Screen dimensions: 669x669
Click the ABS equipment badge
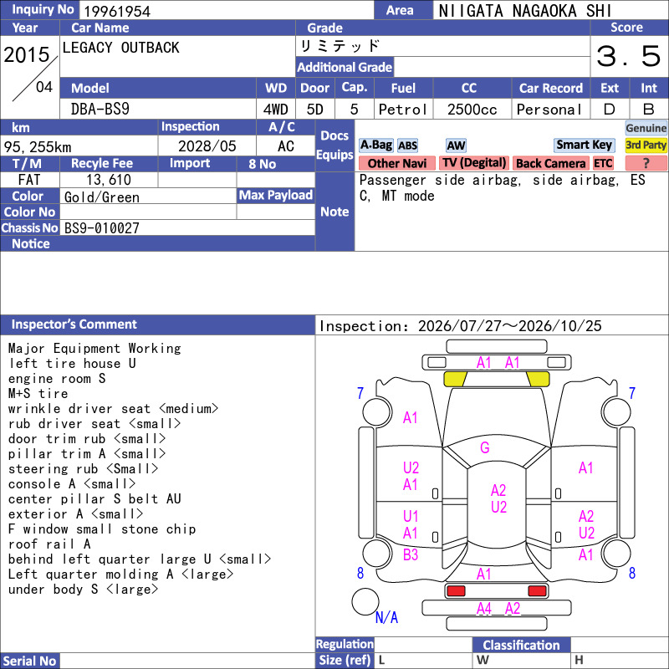[x=407, y=146]
